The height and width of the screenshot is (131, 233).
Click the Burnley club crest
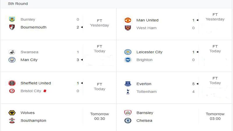[12, 19]
